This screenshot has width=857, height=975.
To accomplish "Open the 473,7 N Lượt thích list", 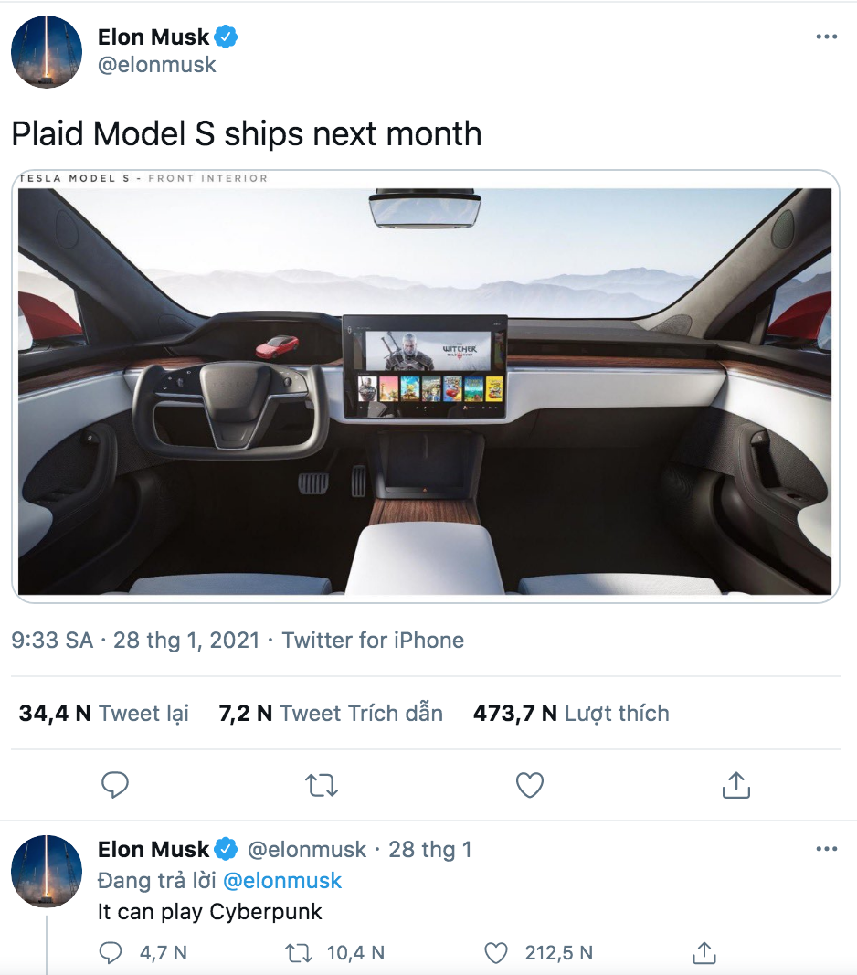I will click(x=570, y=713).
